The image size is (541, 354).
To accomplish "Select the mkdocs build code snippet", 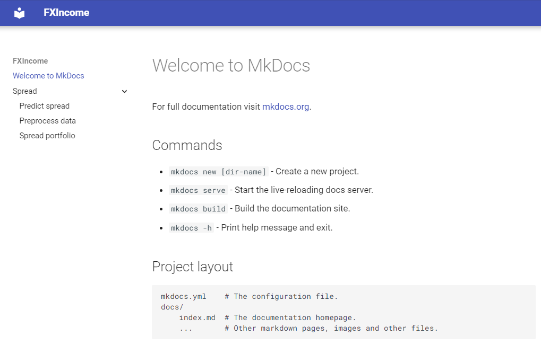I will tap(197, 208).
